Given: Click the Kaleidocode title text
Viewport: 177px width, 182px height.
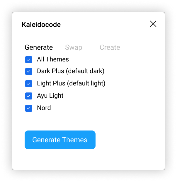Looking at the screenshot, I should [x=41, y=25].
